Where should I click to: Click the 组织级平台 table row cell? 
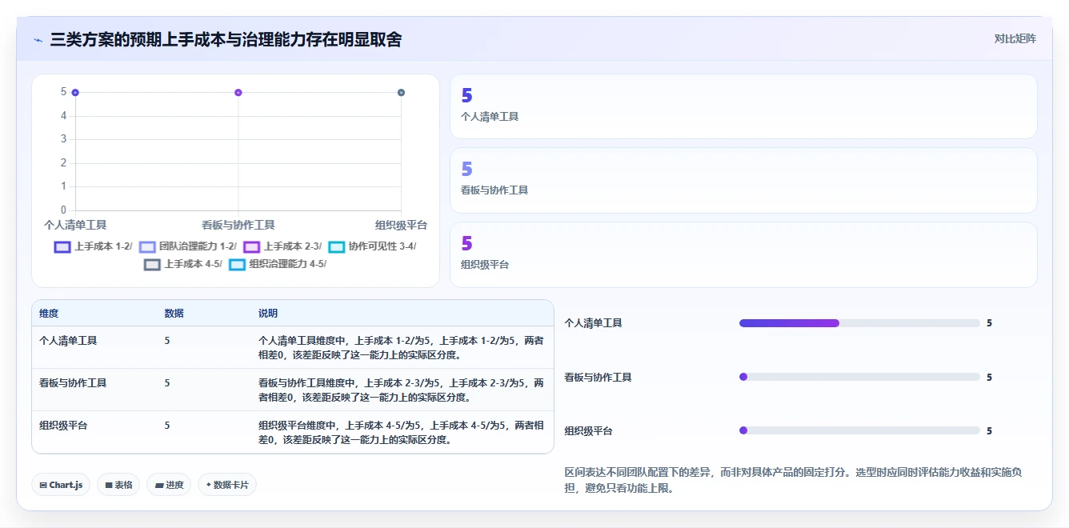click(63, 426)
